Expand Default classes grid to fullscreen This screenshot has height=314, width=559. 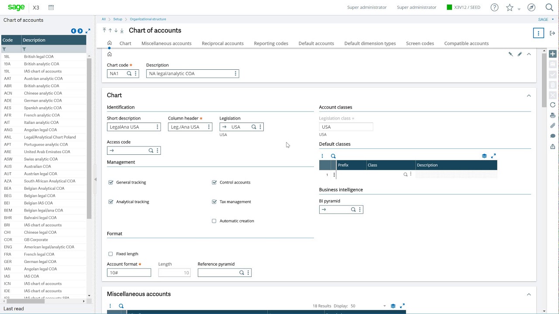click(x=493, y=156)
